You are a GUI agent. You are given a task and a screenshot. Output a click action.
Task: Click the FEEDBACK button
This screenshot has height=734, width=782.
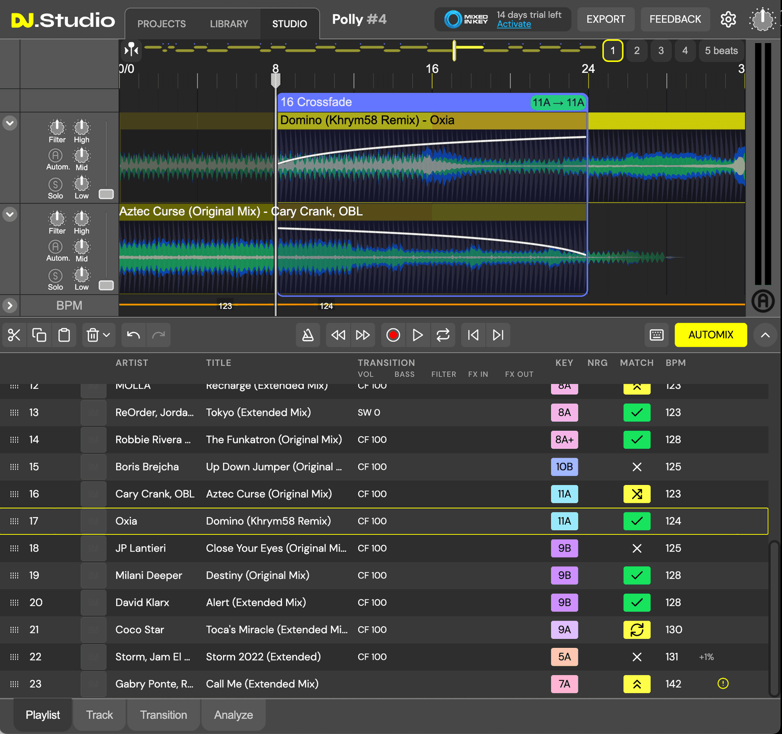click(675, 19)
